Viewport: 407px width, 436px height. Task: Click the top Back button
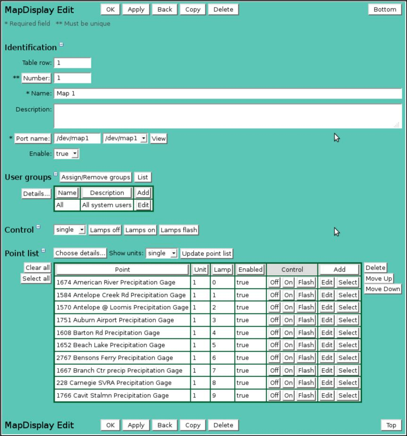pyautogui.click(x=165, y=9)
